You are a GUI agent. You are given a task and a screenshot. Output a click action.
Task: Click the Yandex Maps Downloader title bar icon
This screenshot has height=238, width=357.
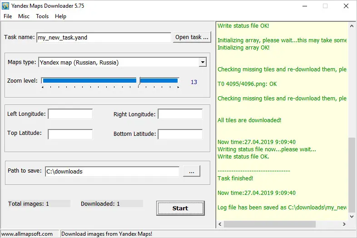(5, 6)
